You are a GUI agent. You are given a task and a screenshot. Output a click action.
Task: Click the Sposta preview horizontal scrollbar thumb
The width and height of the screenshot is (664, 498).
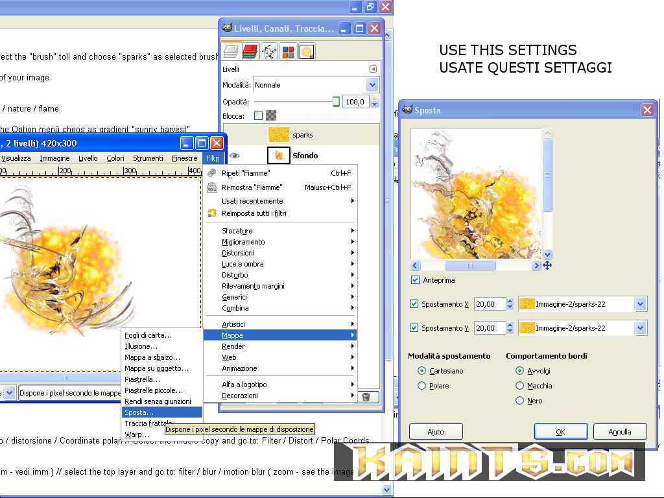[x=470, y=265]
